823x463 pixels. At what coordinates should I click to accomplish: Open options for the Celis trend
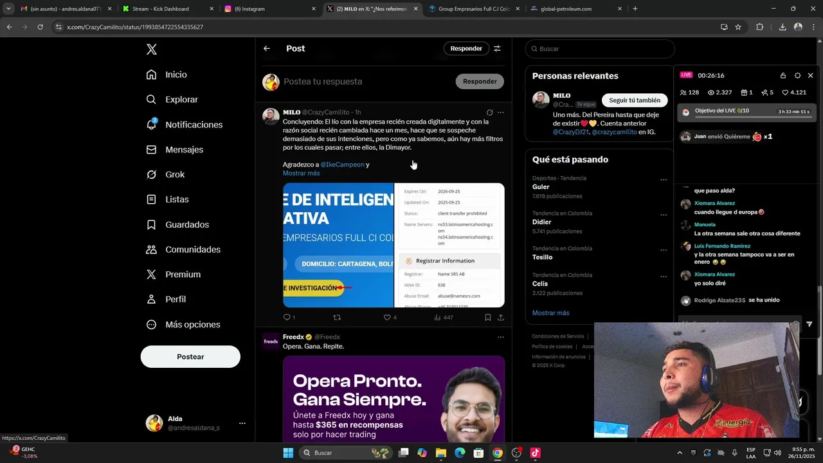pos(664,277)
